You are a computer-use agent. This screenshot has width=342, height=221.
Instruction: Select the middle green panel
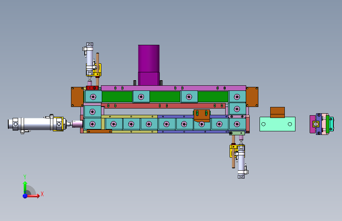pyautogui.click(x=165, y=97)
